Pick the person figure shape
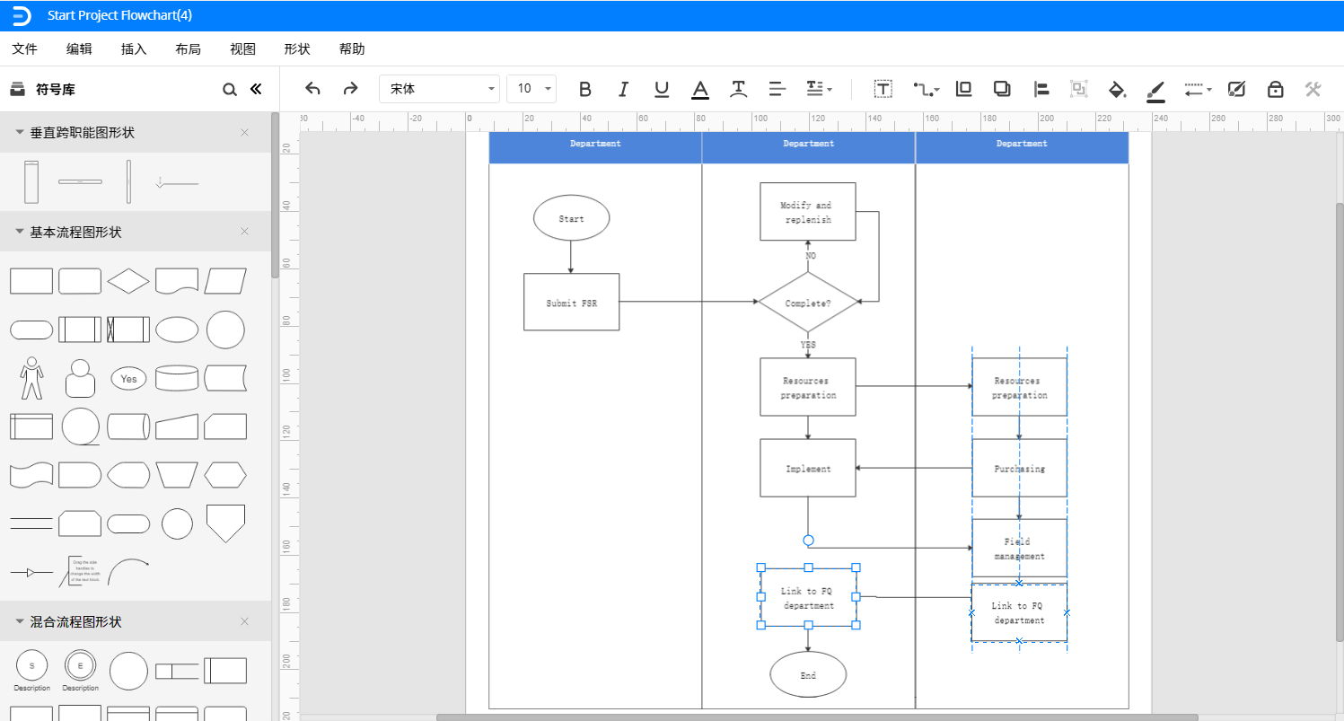Screen dimensions: 1344x721 point(31,378)
